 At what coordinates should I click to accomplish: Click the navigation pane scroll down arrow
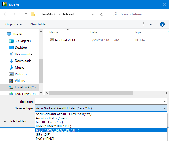(x=41, y=93)
